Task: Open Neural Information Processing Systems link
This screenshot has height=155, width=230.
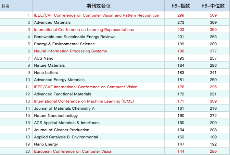Action: pos(70,51)
